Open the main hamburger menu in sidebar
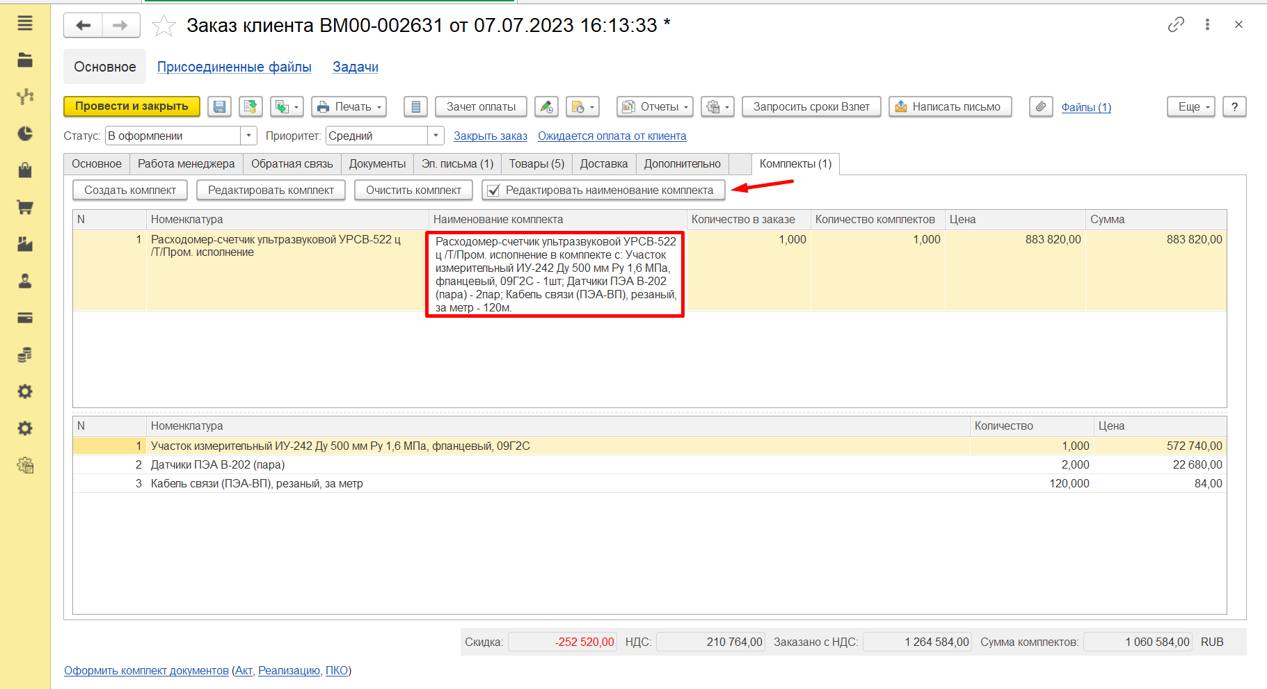This screenshot has width=1267, height=689. click(25, 24)
